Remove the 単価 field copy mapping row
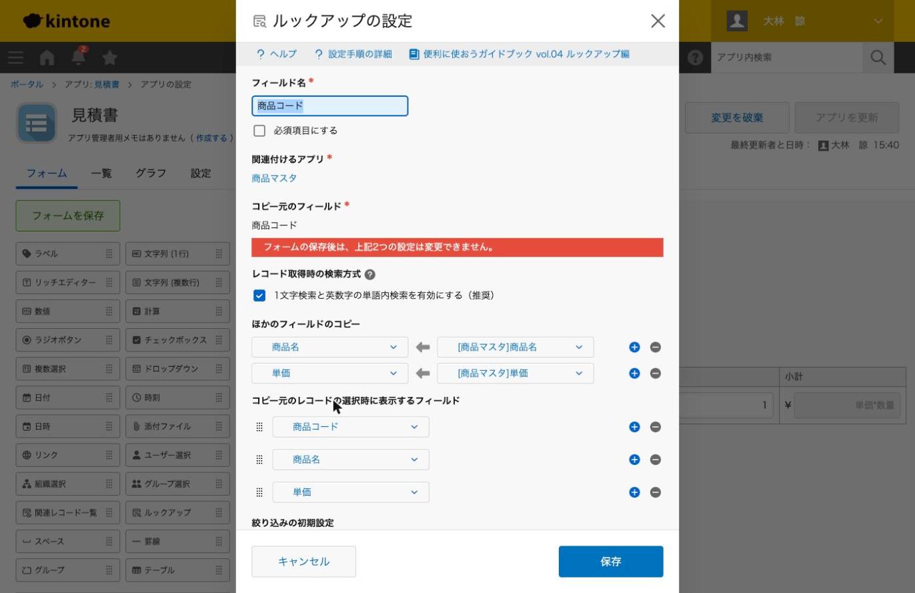915x593 pixels. click(656, 373)
